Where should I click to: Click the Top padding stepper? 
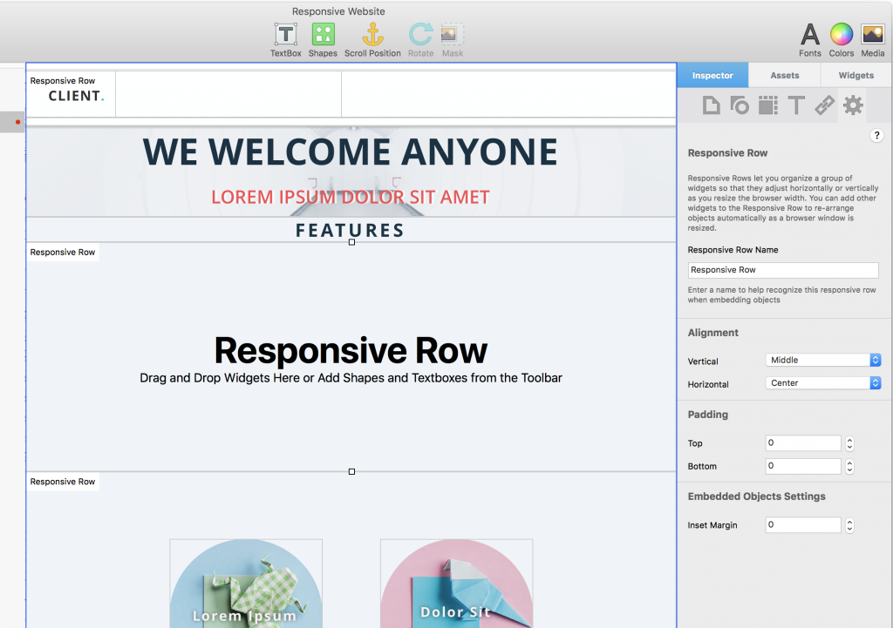point(849,443)
